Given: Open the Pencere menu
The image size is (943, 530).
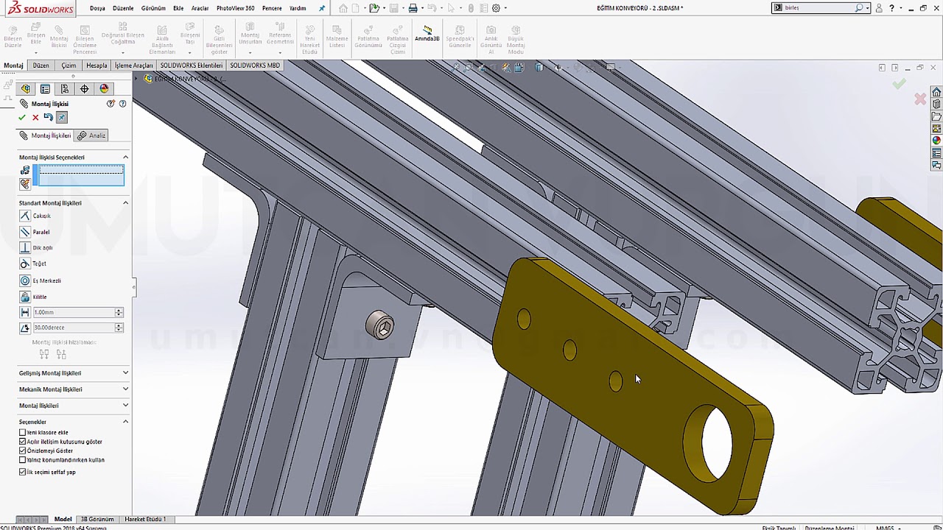Looking at the screenshot, I should pos(272,8).
